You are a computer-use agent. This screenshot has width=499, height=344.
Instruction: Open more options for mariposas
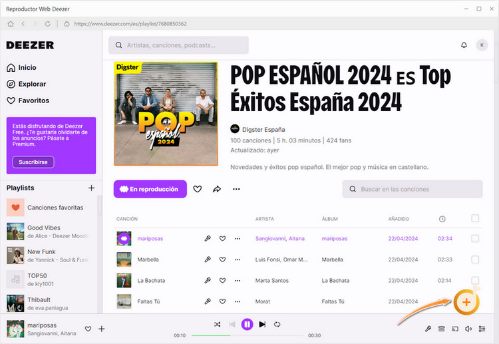(238, 238)
